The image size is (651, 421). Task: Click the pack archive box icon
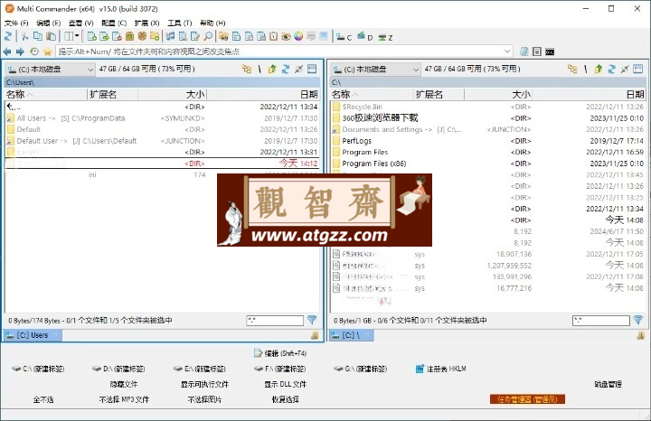pyautogui.click(x=129, y=36)
